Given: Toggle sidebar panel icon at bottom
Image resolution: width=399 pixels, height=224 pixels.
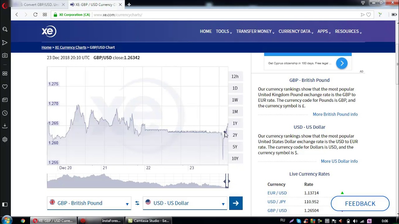Looking at the screenshot, I should pos(5,204).
